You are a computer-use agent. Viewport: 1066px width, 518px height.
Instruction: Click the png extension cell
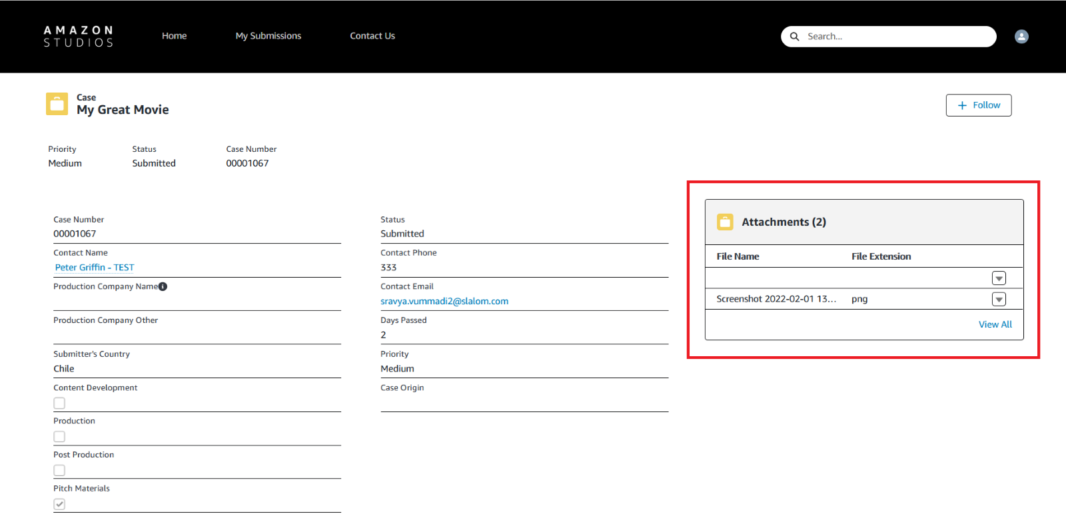(x=859, y=299)
